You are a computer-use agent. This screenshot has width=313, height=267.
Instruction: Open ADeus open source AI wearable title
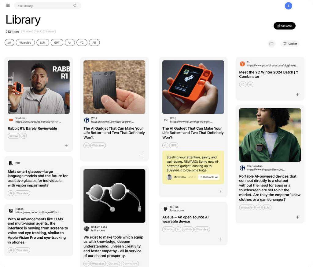tap(186, 219)
